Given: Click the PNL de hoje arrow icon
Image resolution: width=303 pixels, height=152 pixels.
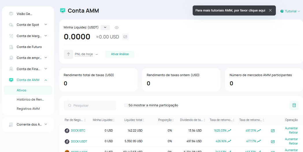Looking at the screenshot, I should pos(68,54).
